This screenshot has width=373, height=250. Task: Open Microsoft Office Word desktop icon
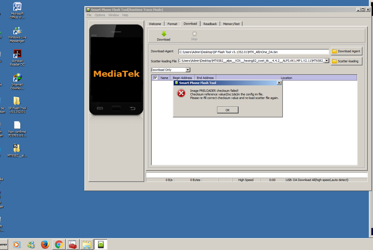click(17, 7)
